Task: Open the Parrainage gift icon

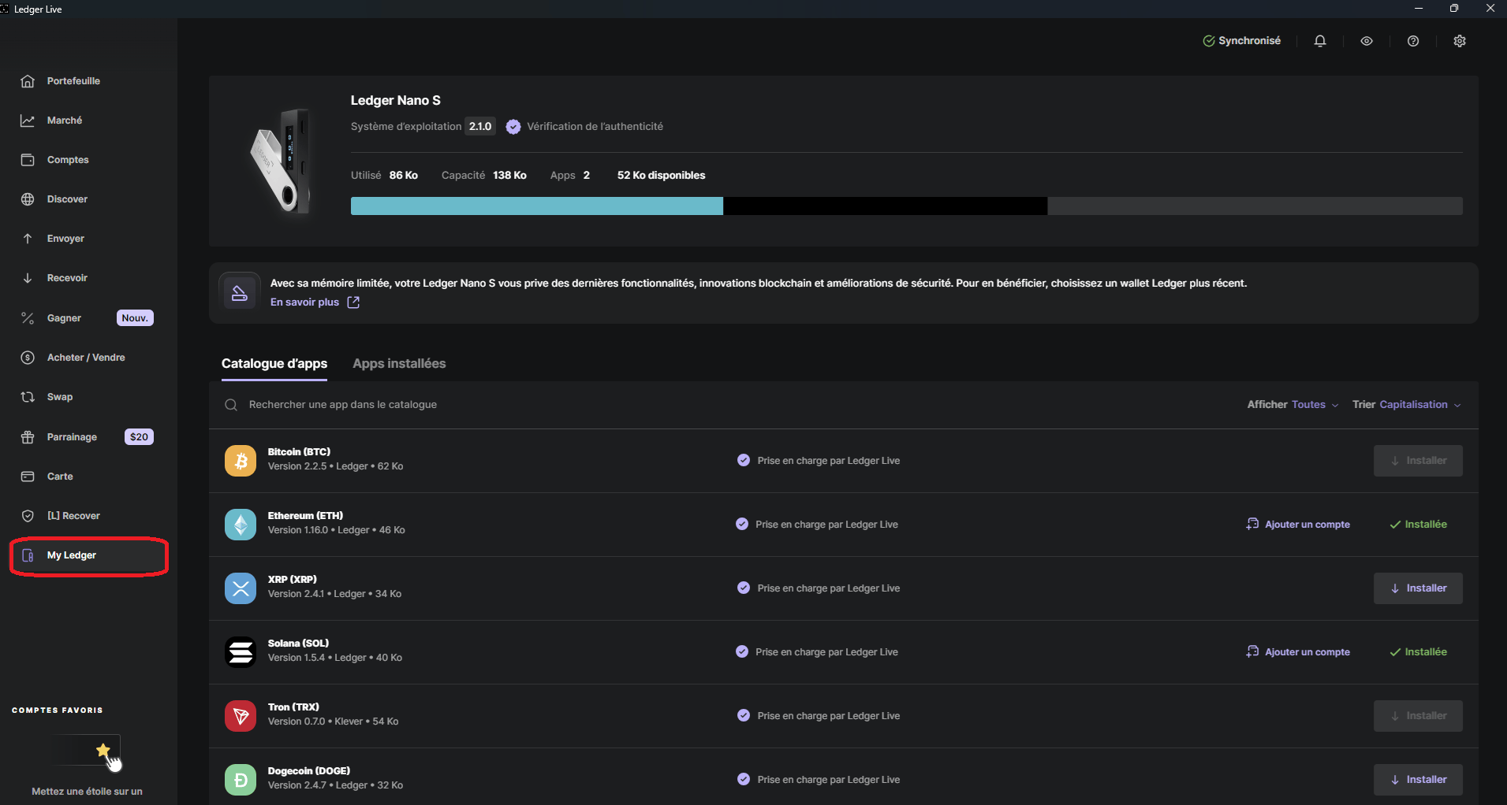Action: [28, 437]
